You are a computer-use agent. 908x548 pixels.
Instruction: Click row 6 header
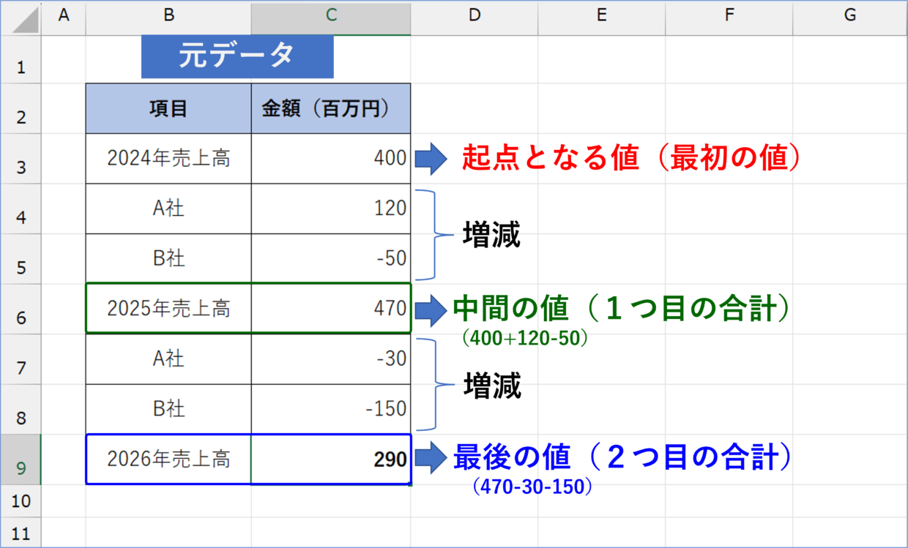pos(21,309)
